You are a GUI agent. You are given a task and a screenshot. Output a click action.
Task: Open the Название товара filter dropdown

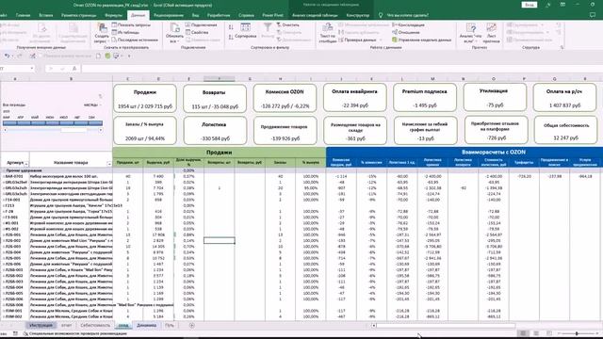[x=109, y=164]
